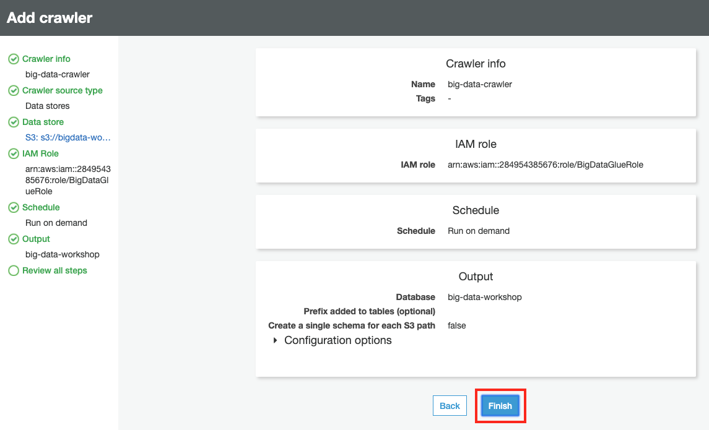The height and width of the screenshot is (430, 709).
Task: Expand the Configuration options triangle
Action: click(x=275, y=340)
